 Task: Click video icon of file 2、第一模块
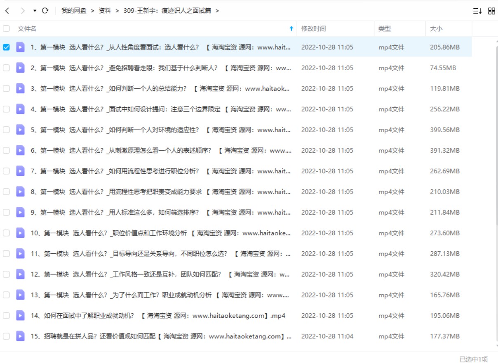pyautogui.click(x=20, y=68)
